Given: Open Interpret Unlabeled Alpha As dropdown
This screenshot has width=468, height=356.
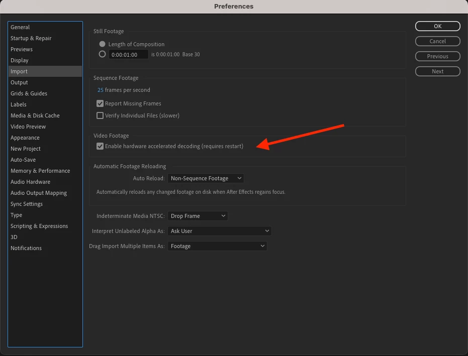Looking at the screenshot, I should tap(219, 231).
